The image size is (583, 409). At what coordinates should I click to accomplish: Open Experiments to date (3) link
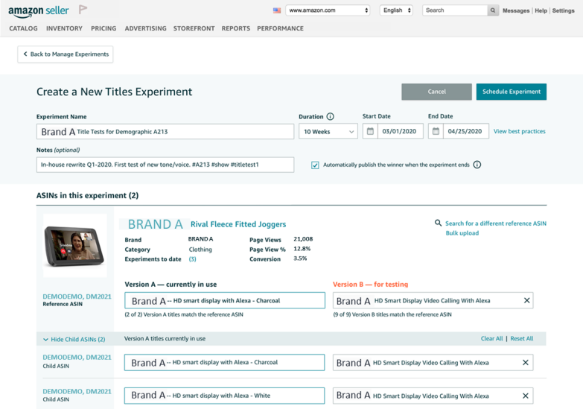192,259
